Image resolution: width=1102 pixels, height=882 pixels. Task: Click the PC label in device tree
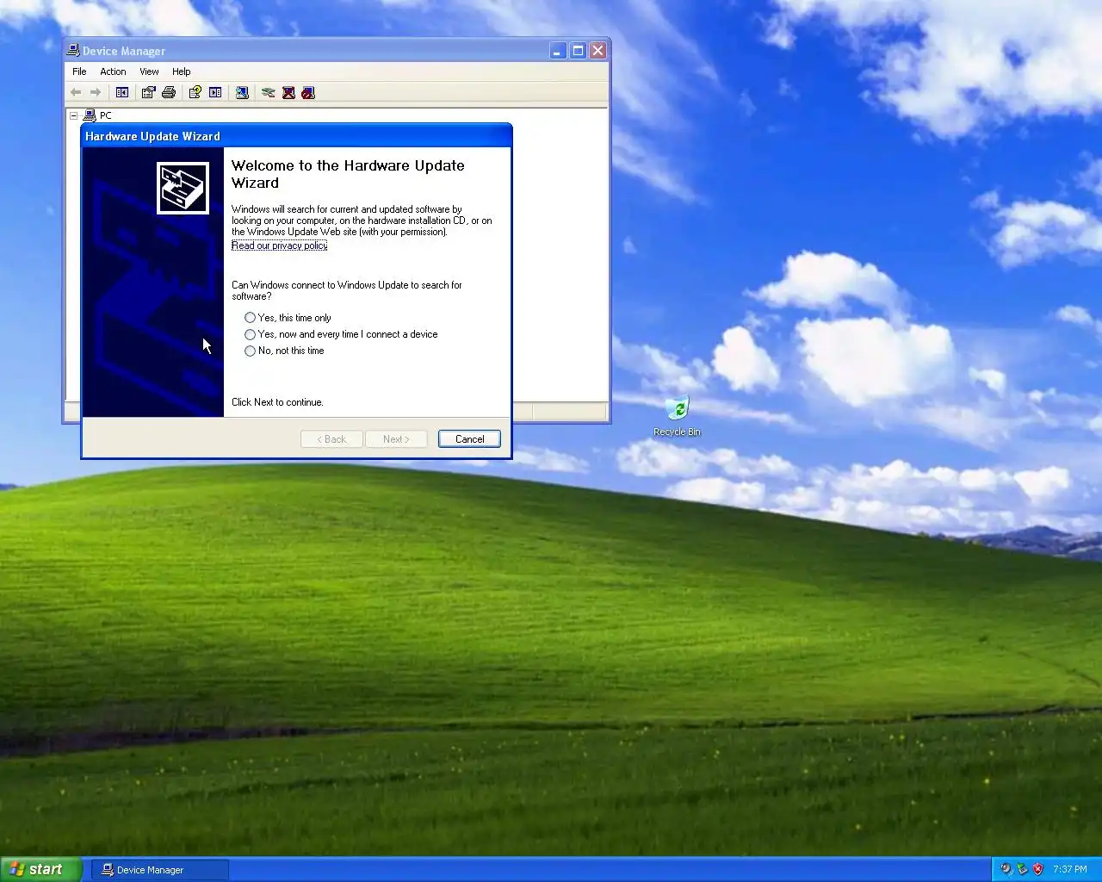106,115
